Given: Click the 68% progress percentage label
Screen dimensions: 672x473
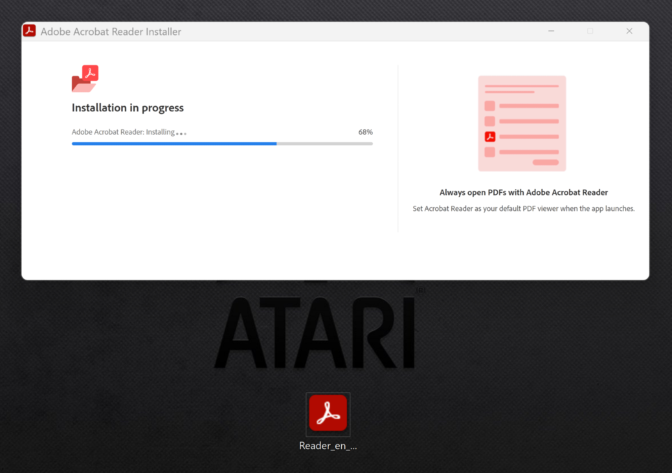Looking at the screenshot, I should pyautogui.click(x=365, y=132).
